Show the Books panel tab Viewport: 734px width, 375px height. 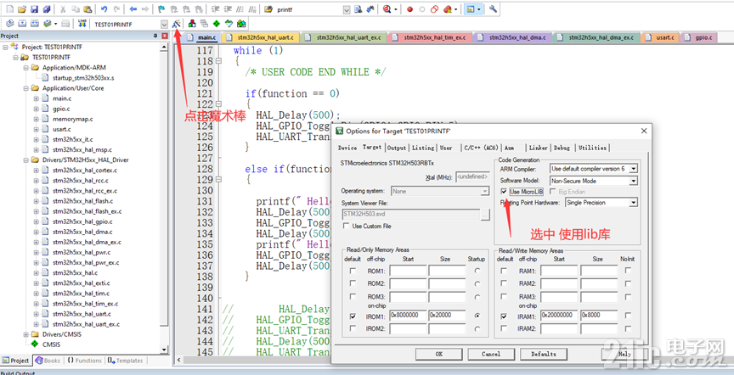click(x=48, y=361)
